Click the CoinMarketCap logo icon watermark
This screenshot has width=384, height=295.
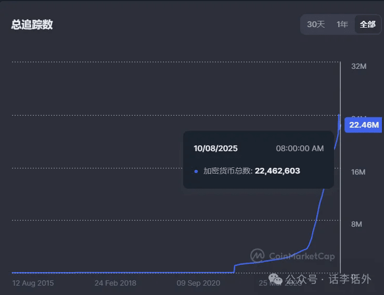(x=258, y=255)
